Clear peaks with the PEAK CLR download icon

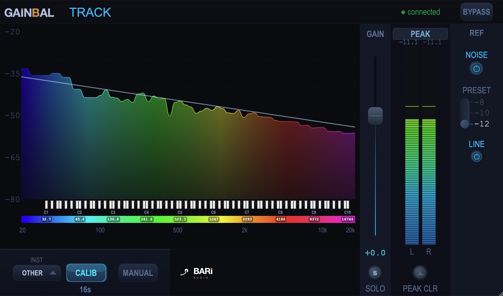point(420,273)
